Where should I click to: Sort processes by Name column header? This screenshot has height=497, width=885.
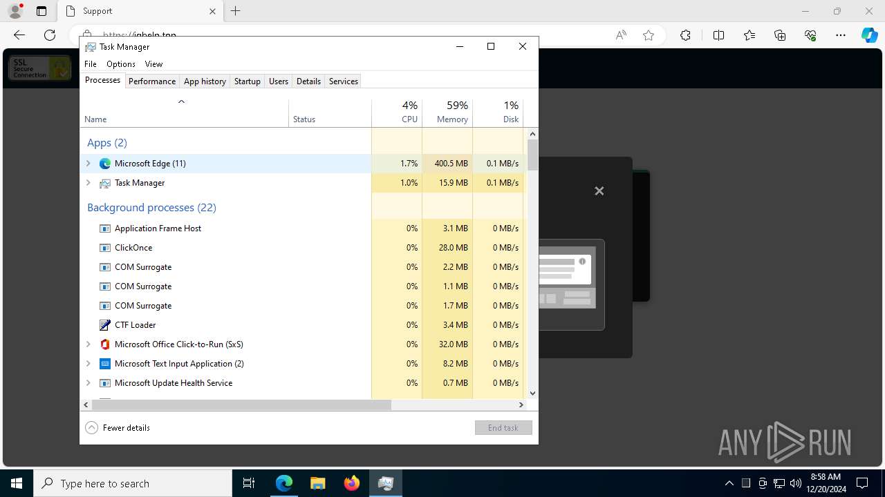point(184,113)
